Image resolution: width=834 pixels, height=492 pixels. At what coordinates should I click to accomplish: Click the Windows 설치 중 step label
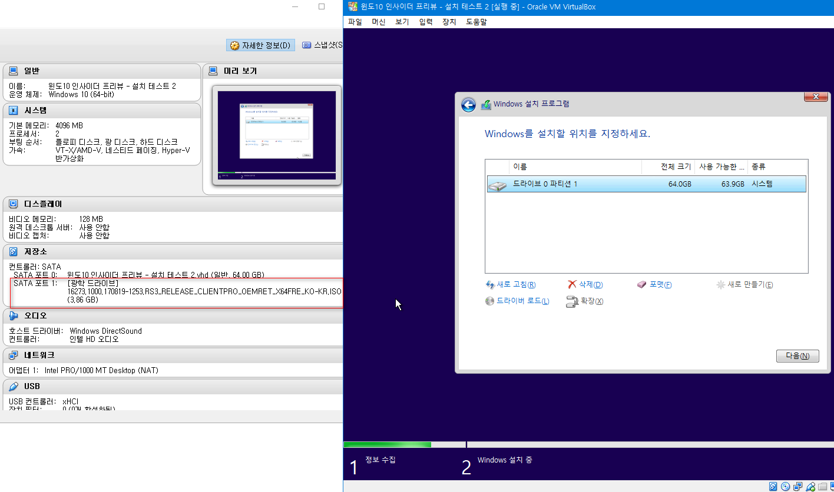point(505,460)
